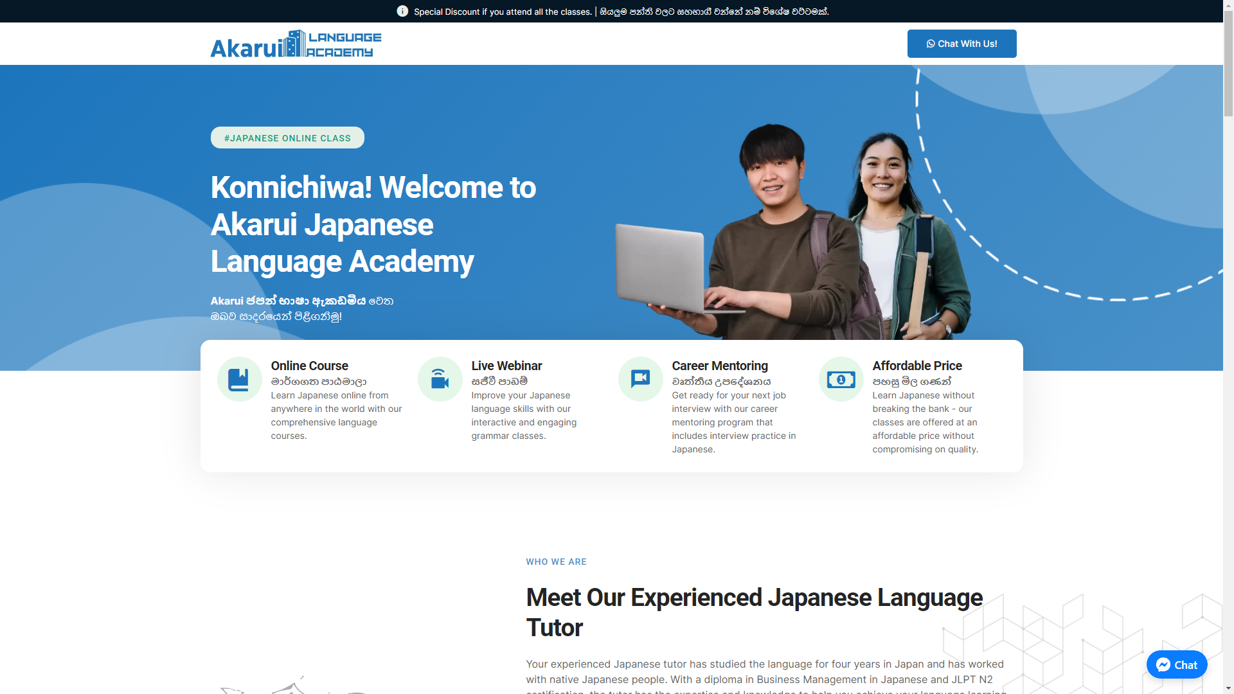Click the Live Webinar heading
Image resolution: width=1234 pixels, height=694 pixels.
tap(506, 366)
